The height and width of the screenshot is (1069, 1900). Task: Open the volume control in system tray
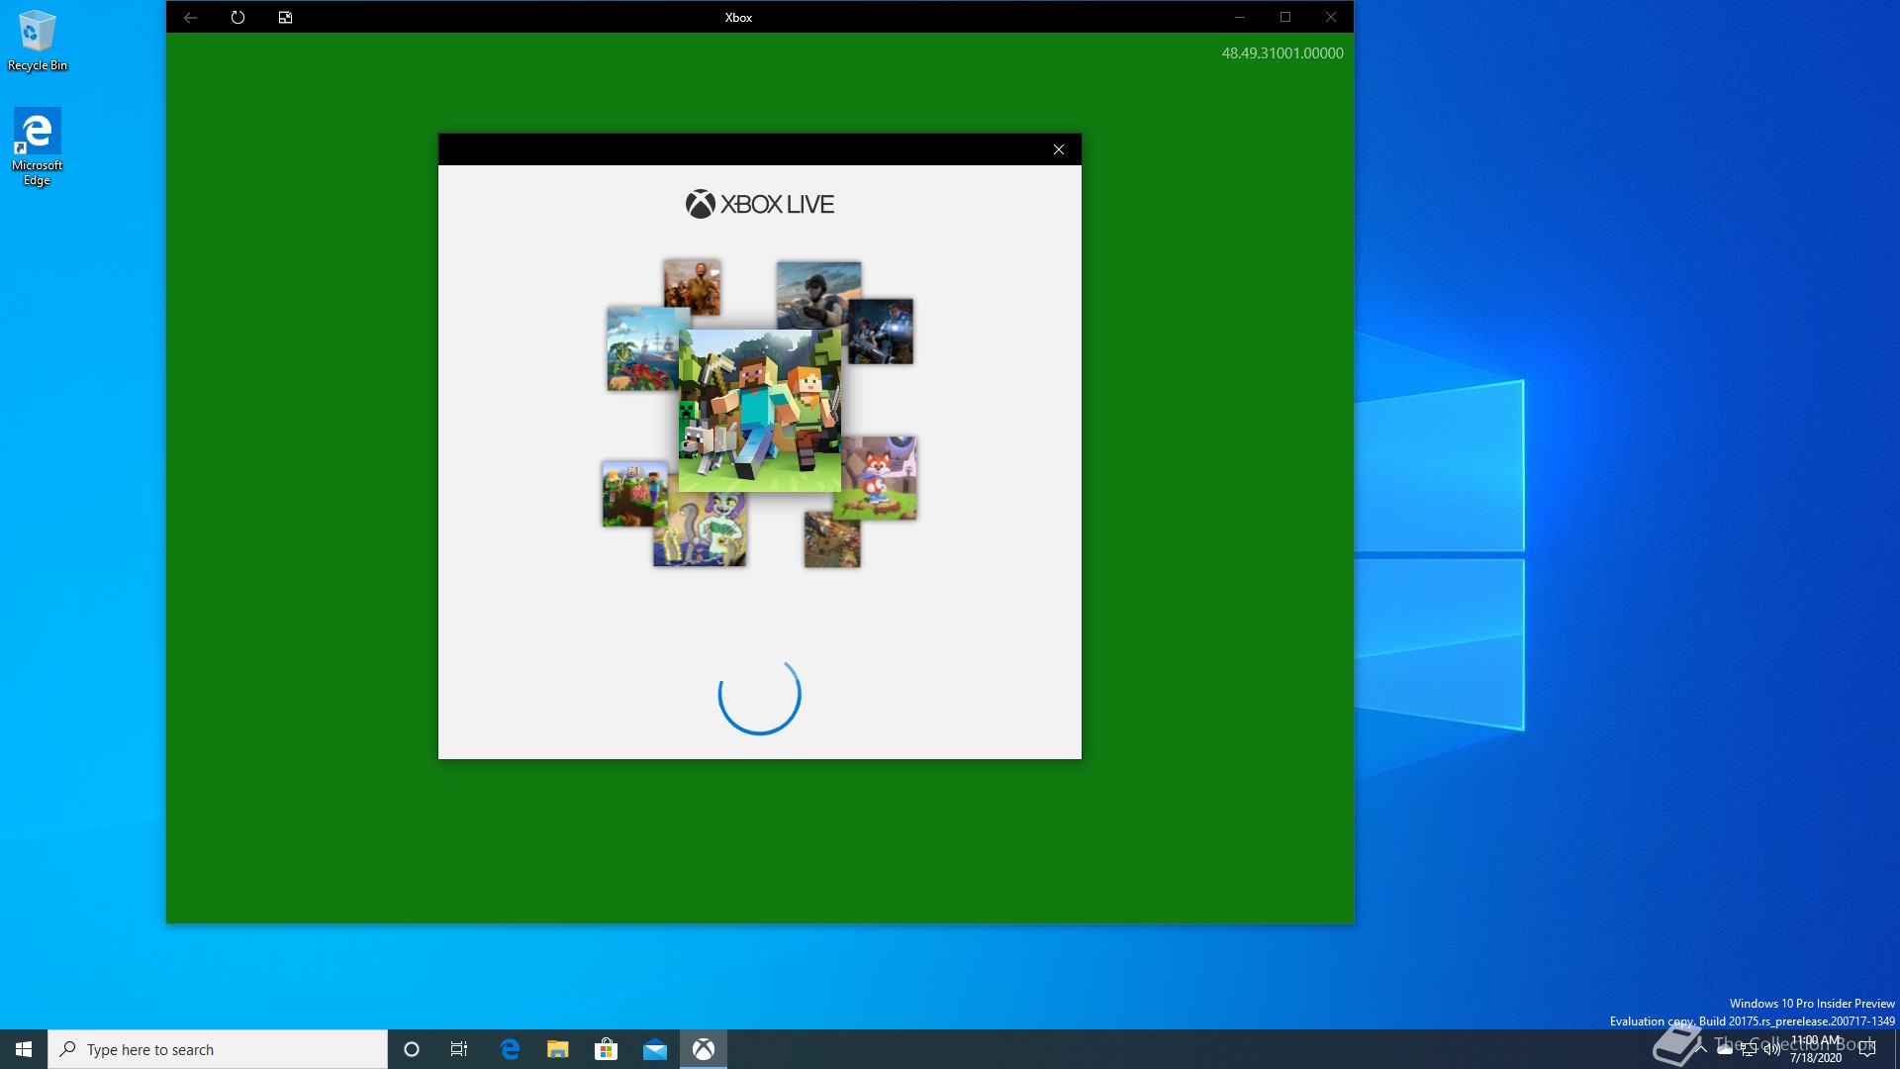(x=1771, y=1049)
